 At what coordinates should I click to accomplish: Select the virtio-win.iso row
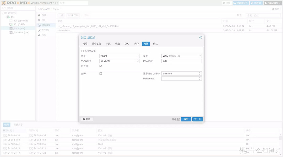(168, 31)
